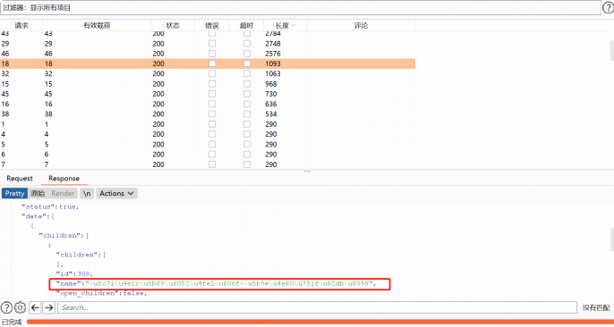
Task: Tick the timeout checkbox in row 45
Action: 247,94
